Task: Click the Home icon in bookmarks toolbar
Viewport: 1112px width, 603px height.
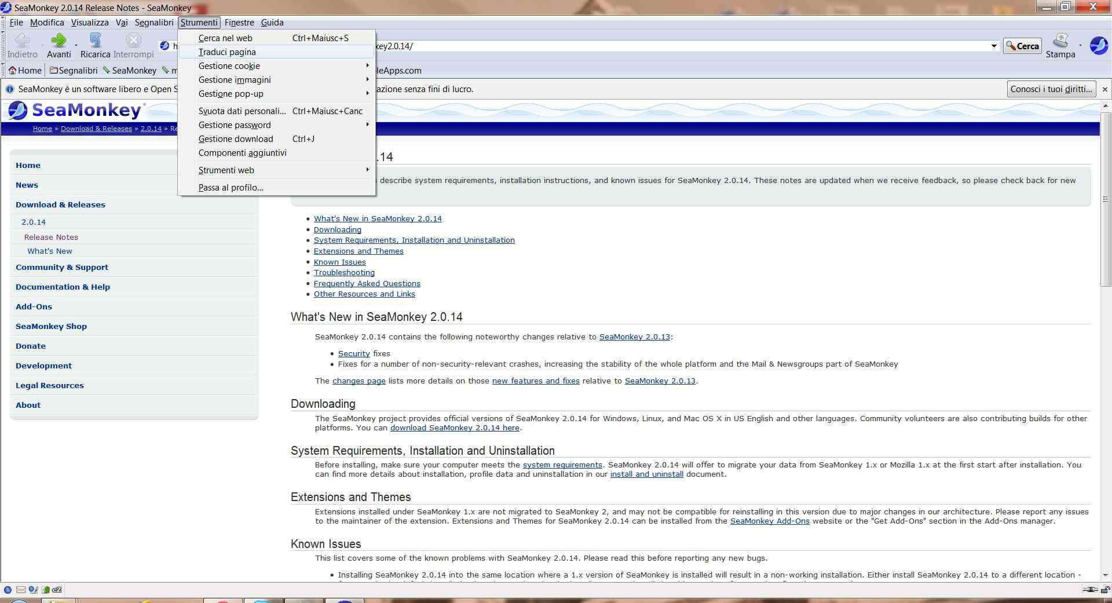Action: 25,71
